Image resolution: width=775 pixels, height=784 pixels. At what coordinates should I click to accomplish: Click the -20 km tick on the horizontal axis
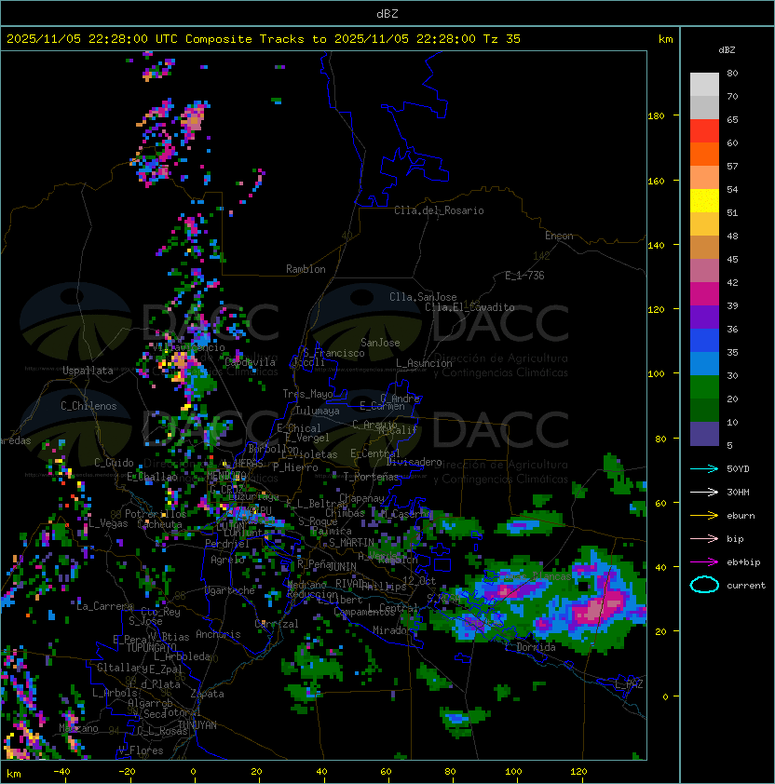click(127, 772)
